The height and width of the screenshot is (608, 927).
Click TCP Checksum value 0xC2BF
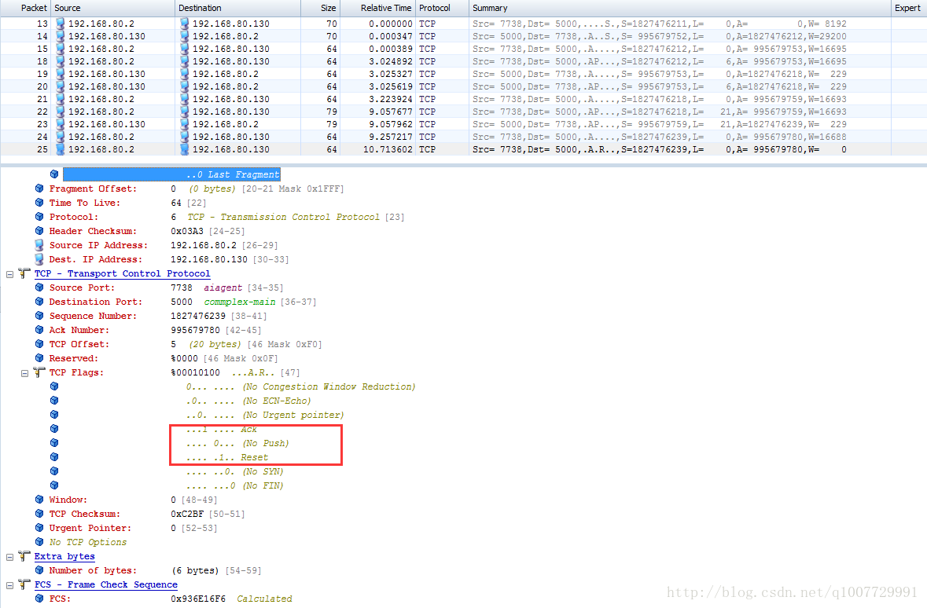(x=187, y=514)
